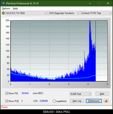Viewport: 113px width, 114px height.
Task: Click the rows/8ECC label
Action: (38, 93)
